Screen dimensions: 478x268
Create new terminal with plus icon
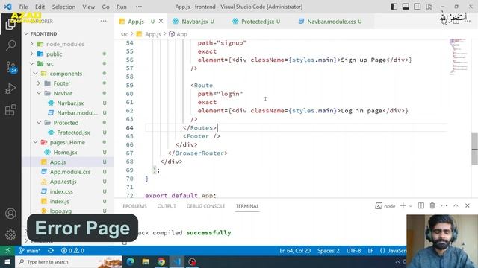(403, 205)
